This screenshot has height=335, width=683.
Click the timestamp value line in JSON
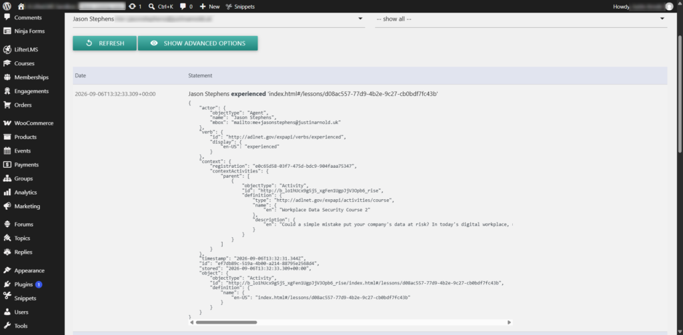click(x=252, y=258)
